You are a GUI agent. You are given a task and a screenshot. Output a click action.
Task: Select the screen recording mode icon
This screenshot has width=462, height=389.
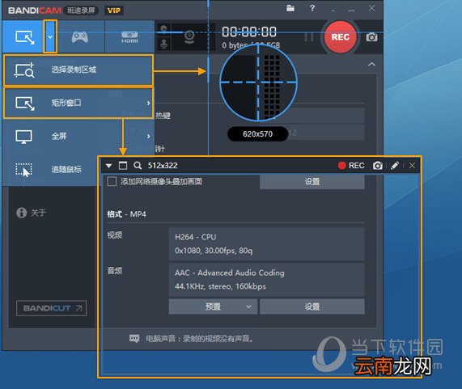click(x=24, y=37)
